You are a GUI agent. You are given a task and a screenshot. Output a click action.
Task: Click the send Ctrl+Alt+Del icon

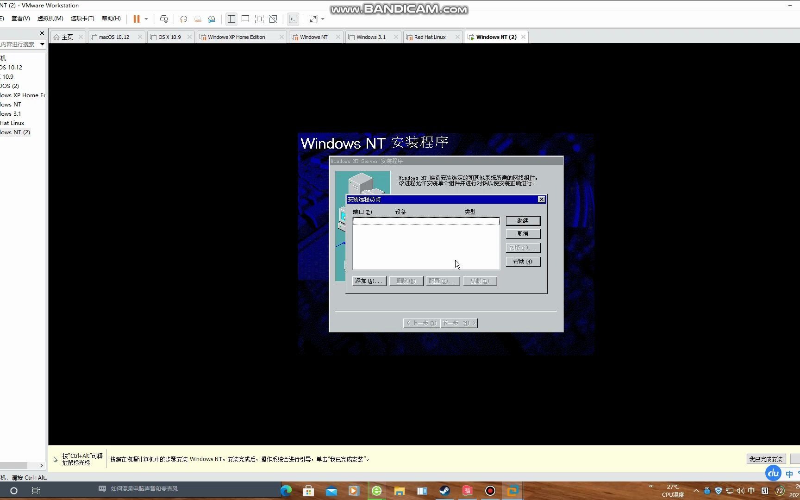pos(164,19)
